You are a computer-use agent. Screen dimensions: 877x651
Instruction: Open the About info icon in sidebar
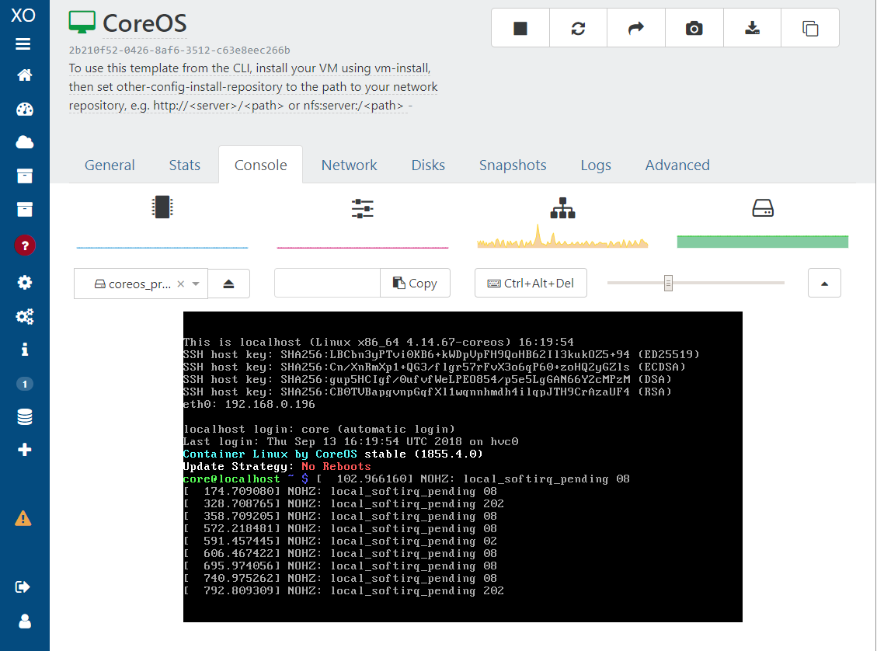(24, 350)
